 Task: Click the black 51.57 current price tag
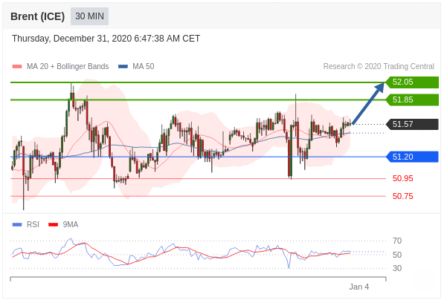(412, 124)
